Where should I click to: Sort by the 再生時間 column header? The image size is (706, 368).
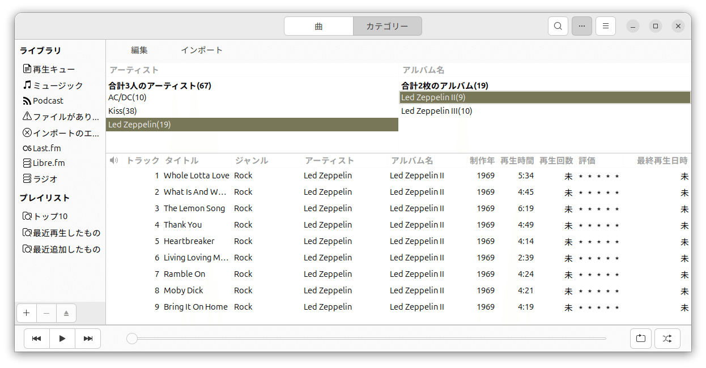coord(517,161)
